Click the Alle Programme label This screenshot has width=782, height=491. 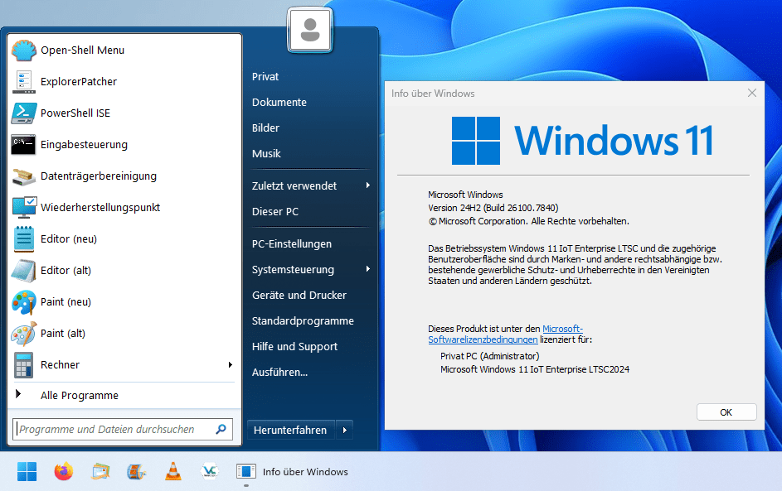80,396
